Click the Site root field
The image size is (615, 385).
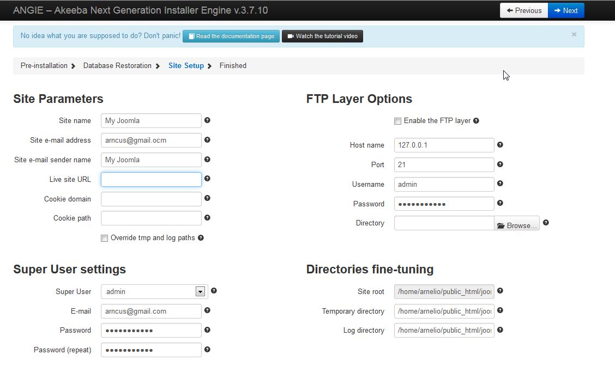pyautogui.click(x=444, y=291)
